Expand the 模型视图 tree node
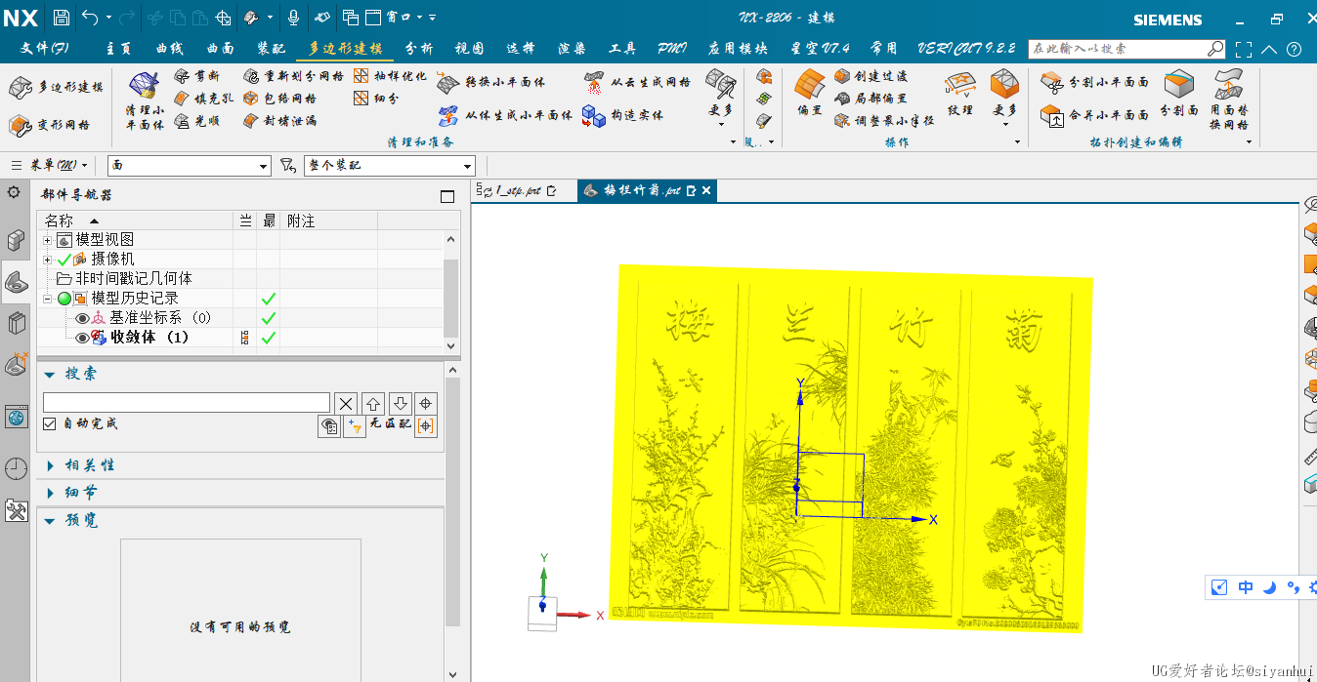 (47, 240)
